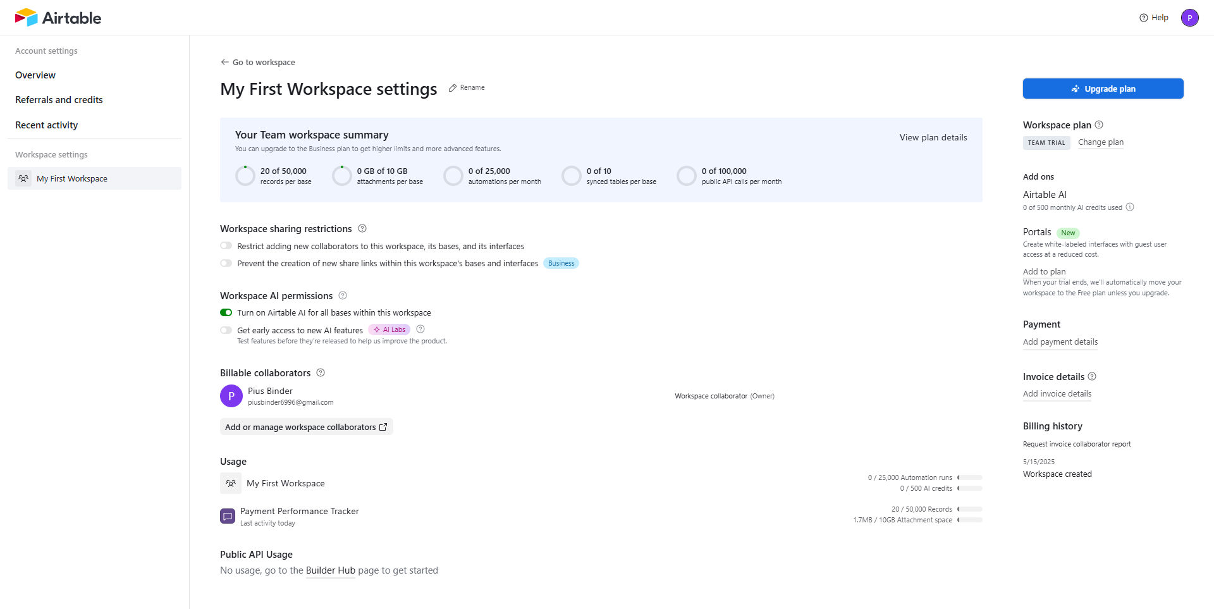Click Add to plan for Portals

click(1045, 271)
